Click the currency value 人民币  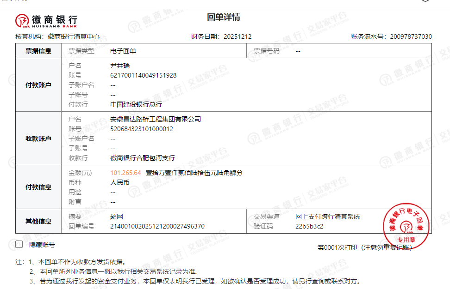(x=120, y=182)
